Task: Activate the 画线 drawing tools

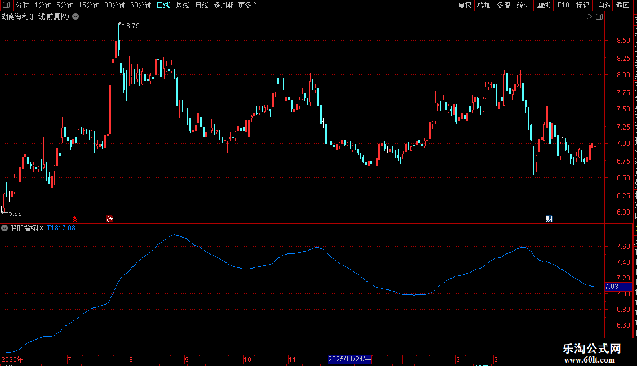Action: [543, 5]
